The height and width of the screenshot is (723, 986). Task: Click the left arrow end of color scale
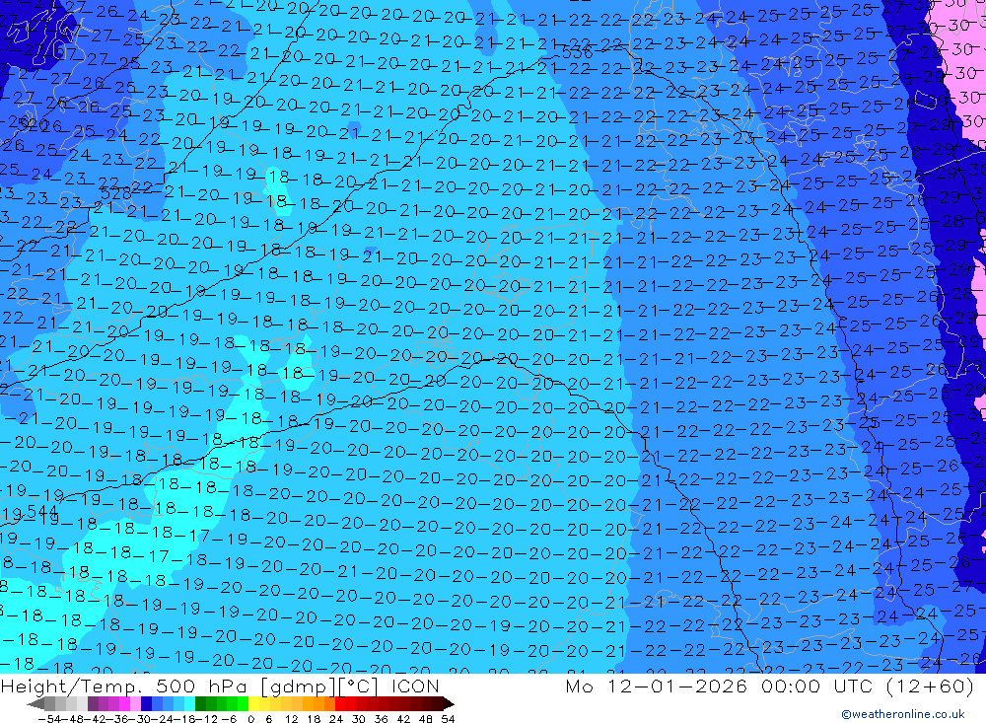[35, 704]
